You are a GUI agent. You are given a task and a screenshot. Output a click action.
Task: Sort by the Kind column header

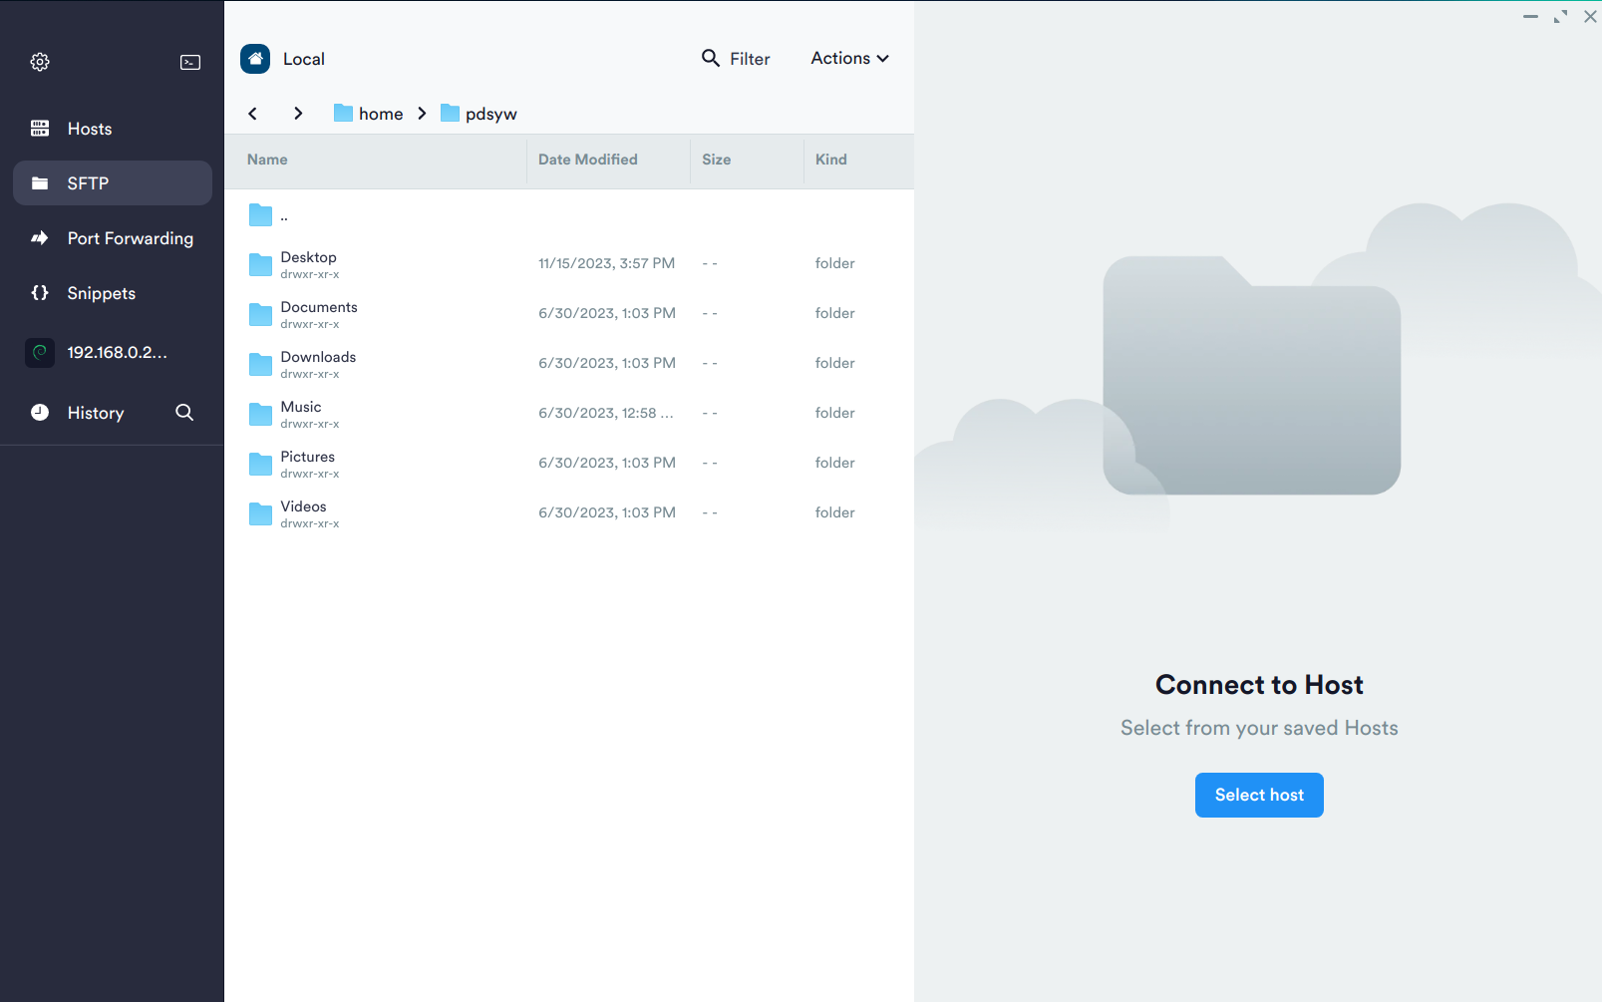pos(830,160)
